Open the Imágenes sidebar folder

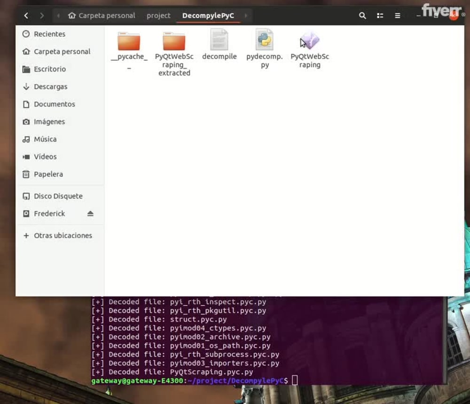(x=50, y=121)
